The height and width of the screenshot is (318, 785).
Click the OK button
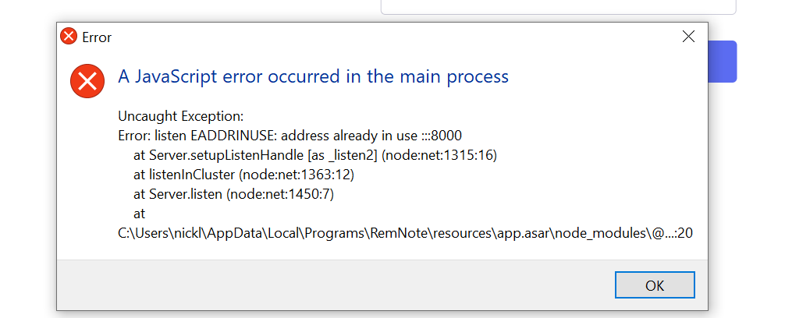click(x=654, y=284)
